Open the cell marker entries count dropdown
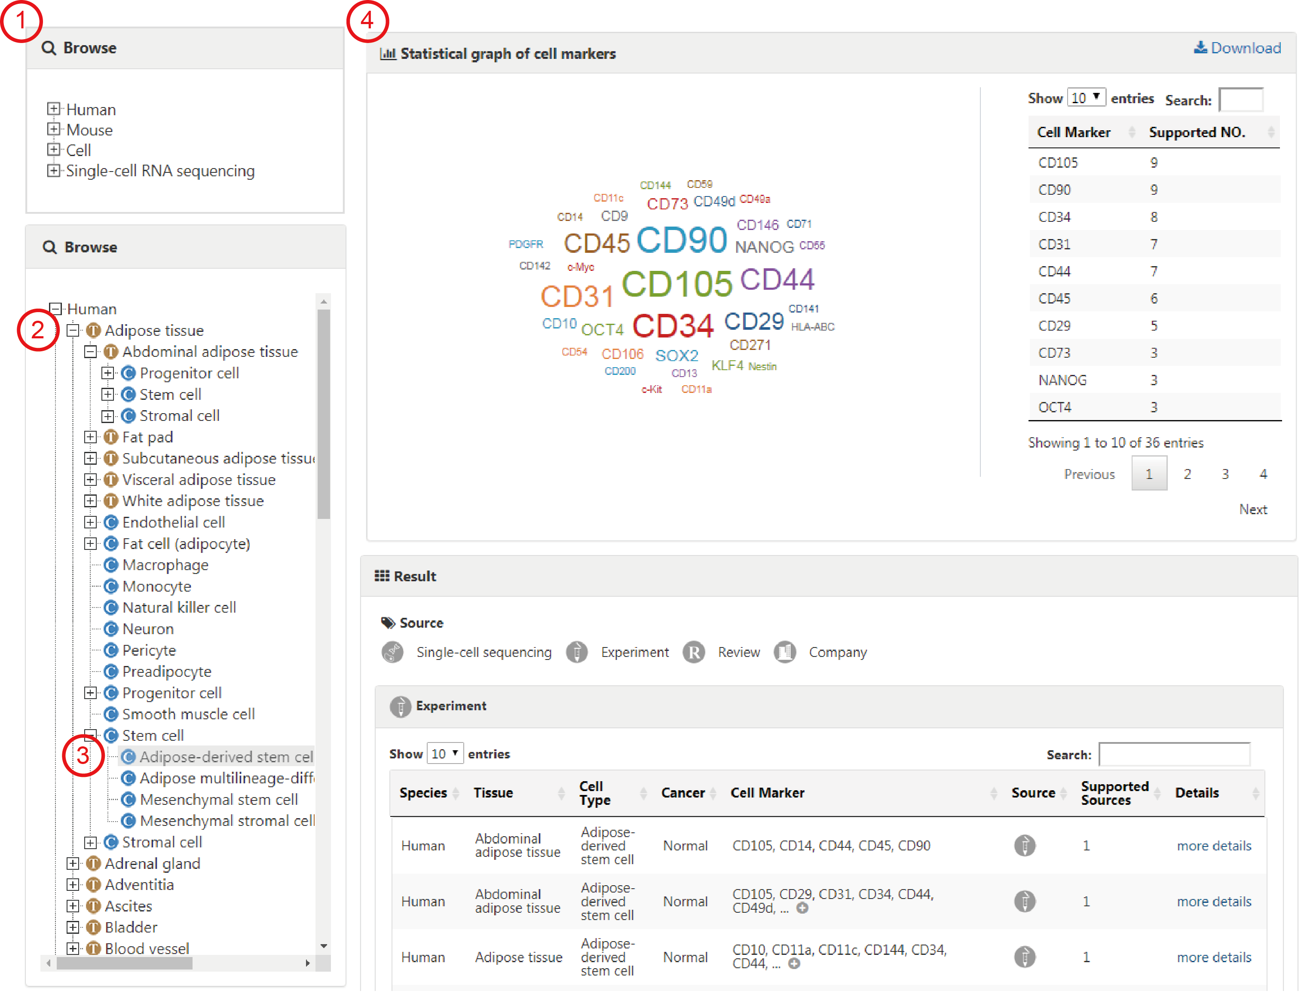This screenshot has width=1304, height=994. (x=1087, y=98)
